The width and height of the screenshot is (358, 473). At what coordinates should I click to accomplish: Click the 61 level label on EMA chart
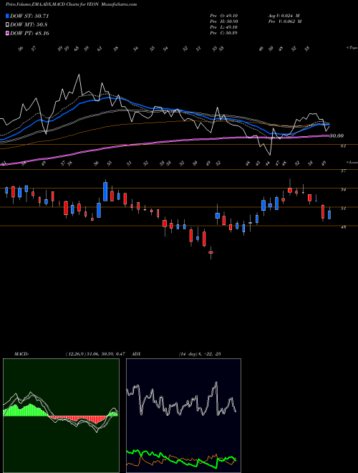coord(343,145)
